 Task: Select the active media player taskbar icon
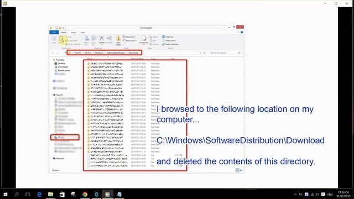pos(108,194)
